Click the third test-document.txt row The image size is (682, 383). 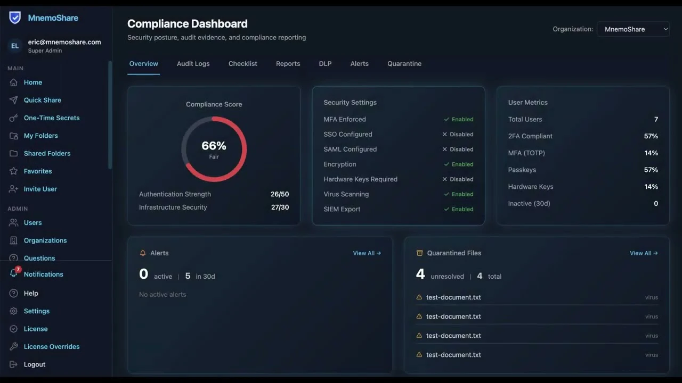click(537, 336)
